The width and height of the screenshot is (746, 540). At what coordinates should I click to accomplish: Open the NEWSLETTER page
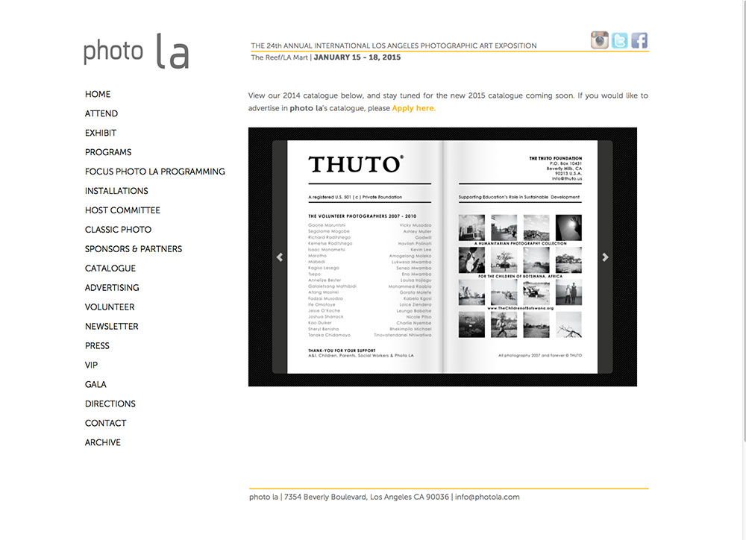(x=111, y=327)
